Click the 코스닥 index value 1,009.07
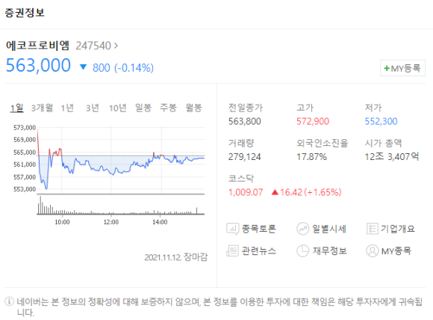The width and height of the screenshot is (433, 320). click(x=246, y=192)
